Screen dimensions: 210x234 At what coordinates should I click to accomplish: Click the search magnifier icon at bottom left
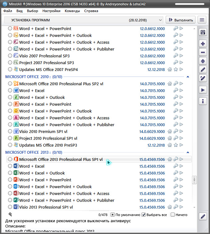(10, 214)
